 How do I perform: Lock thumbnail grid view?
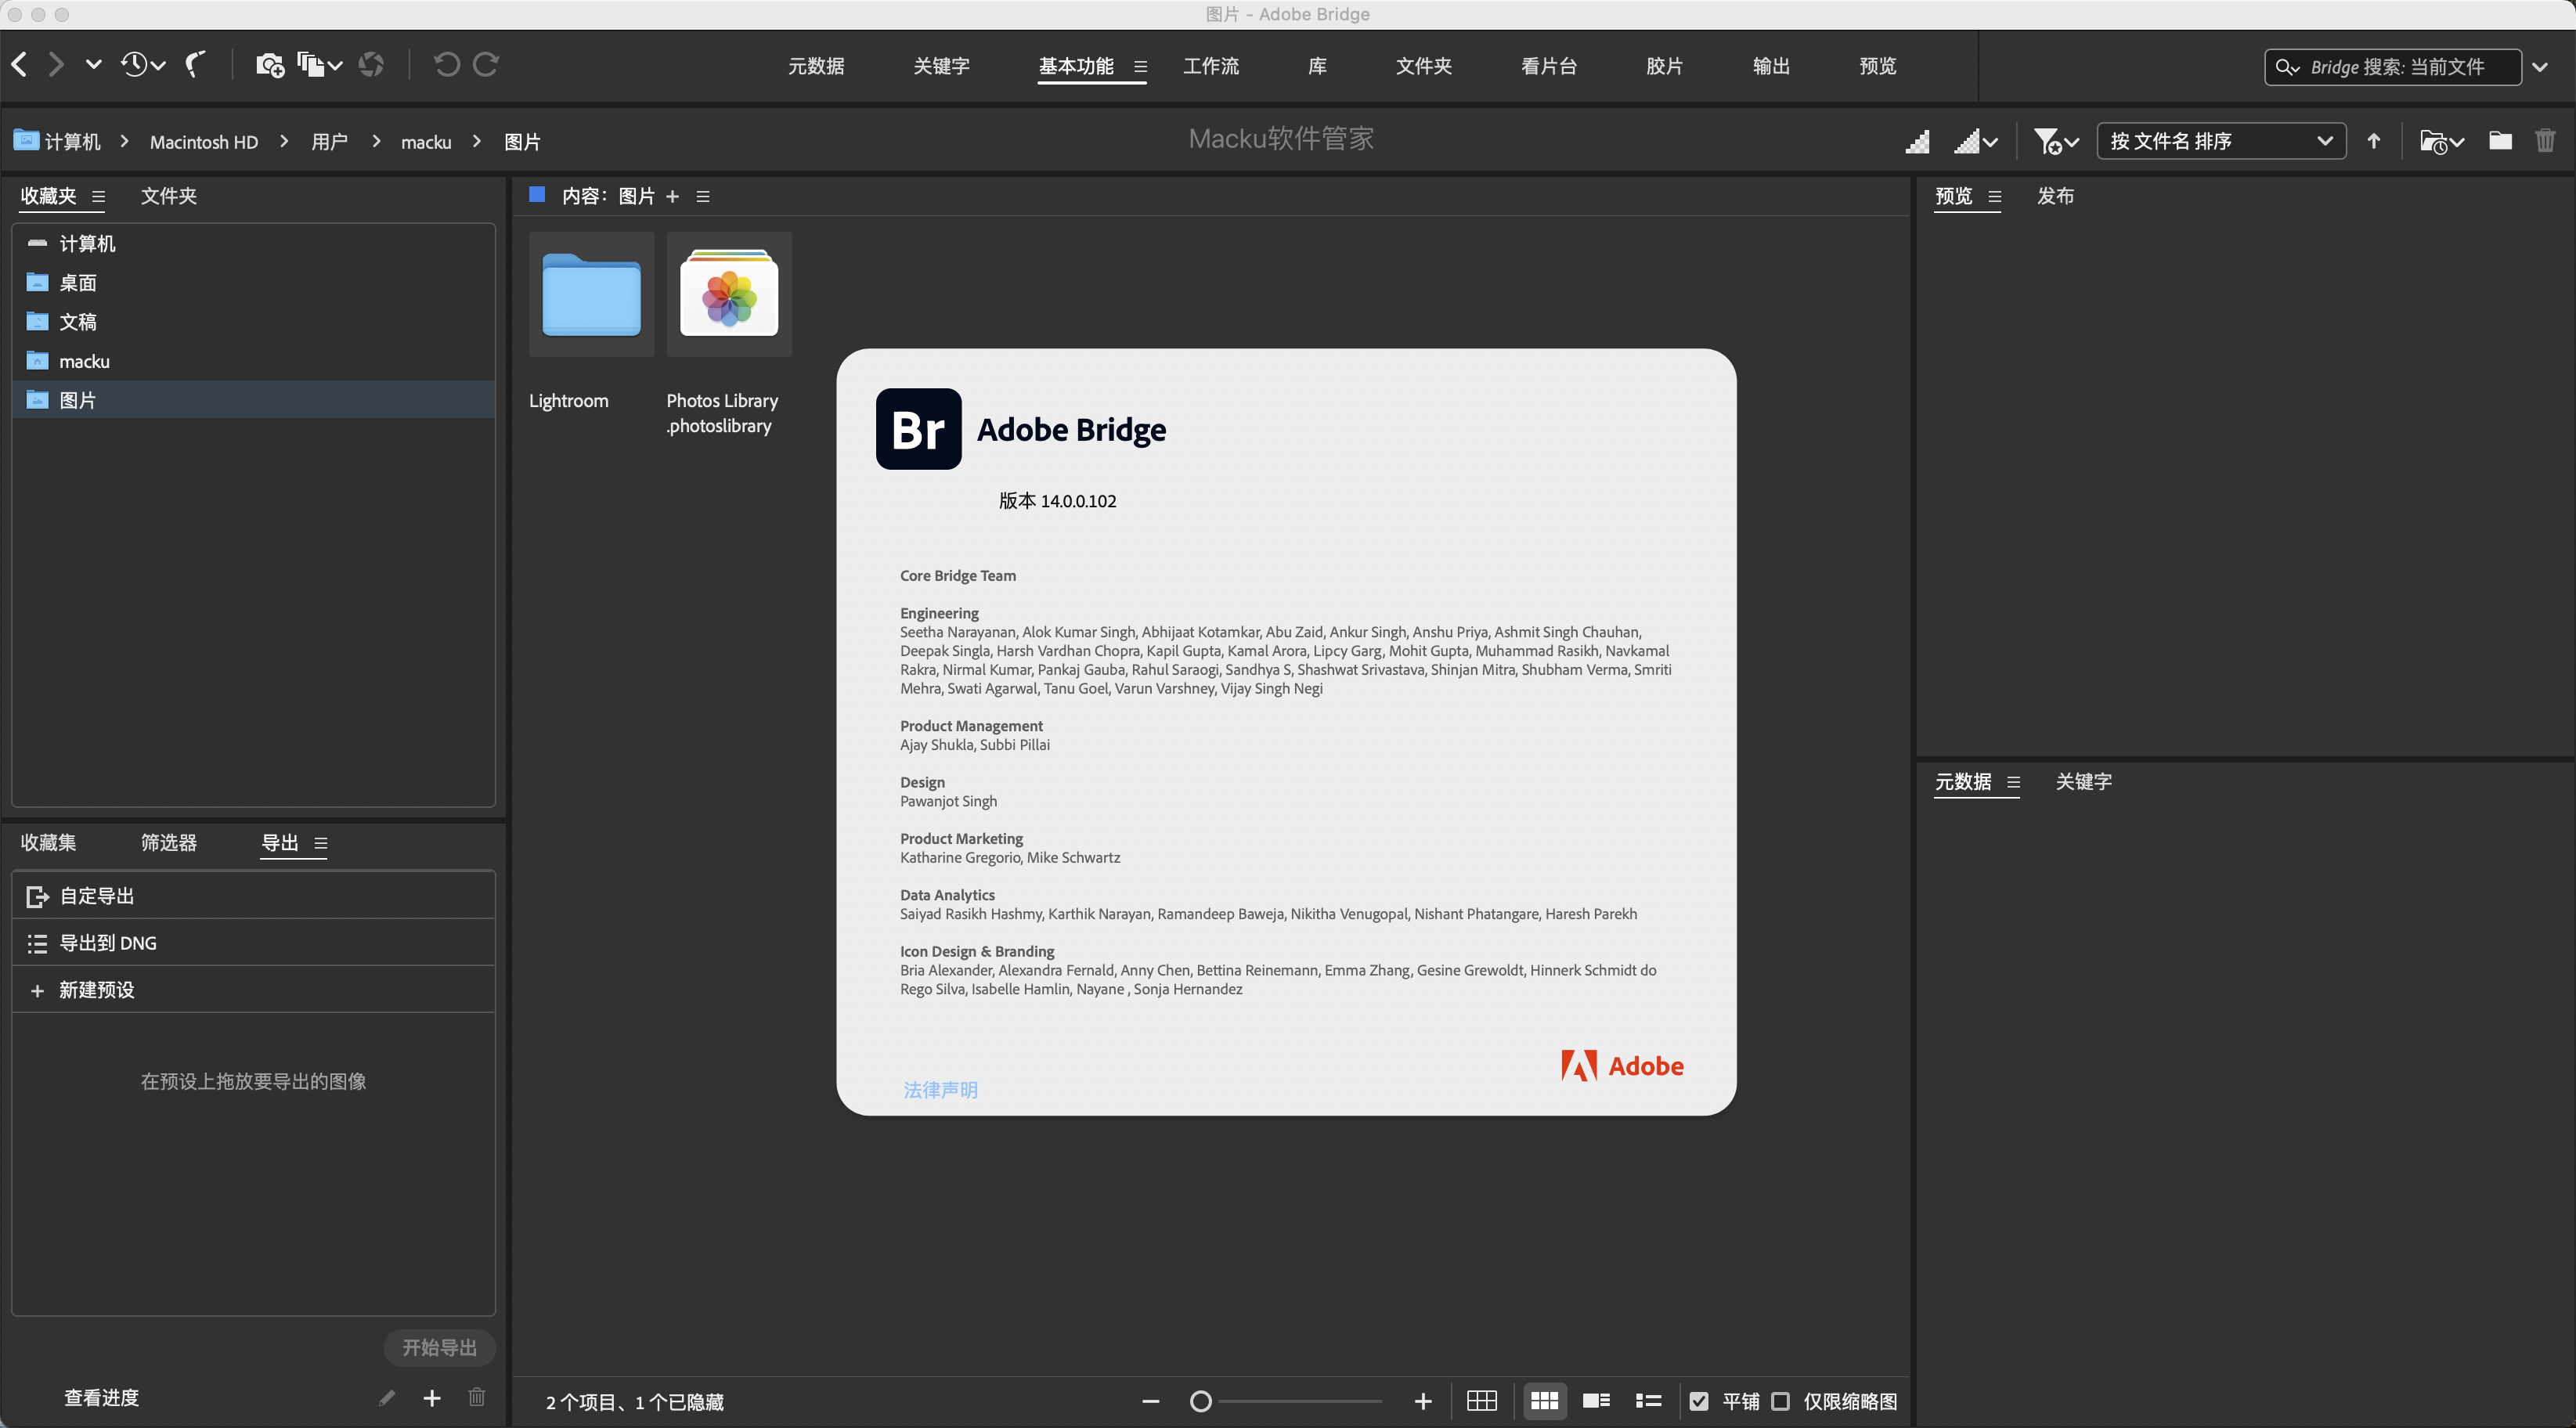pyautogui.click(x=1482, y=1401)
